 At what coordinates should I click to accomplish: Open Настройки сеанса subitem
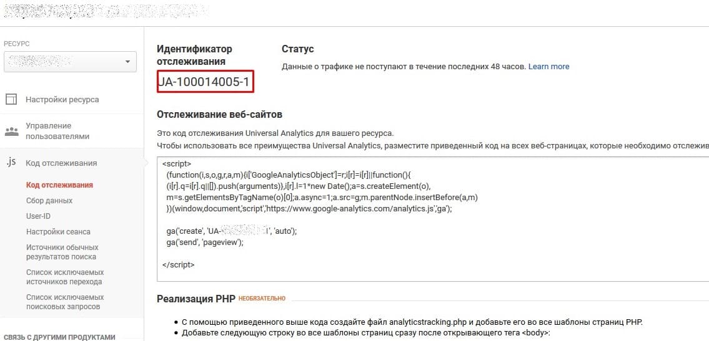(x=58, y=232)
